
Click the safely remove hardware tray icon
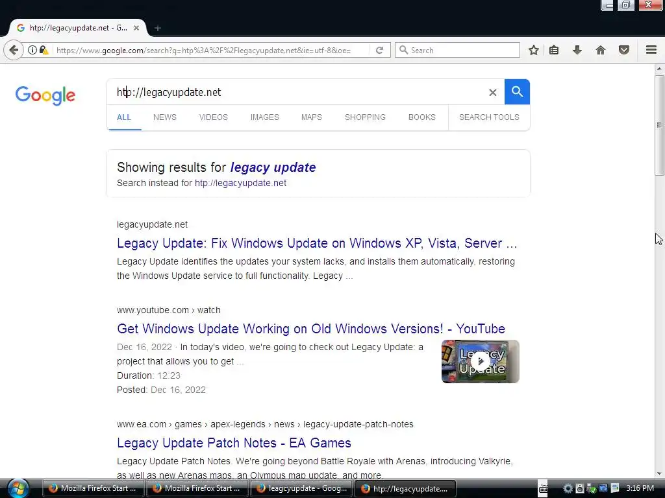(x=591, y=488)
